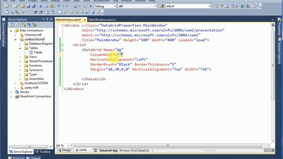
Task: Click the DataGrid (dg) breadcrumb
Action: point(108,150)
